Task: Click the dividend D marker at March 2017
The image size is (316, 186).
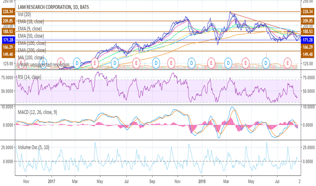Action: pyautogui.click(x=77, y=63)
